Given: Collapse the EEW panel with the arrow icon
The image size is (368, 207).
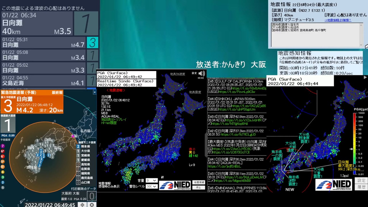Looking at the screenshot, I should pos(95,92).
